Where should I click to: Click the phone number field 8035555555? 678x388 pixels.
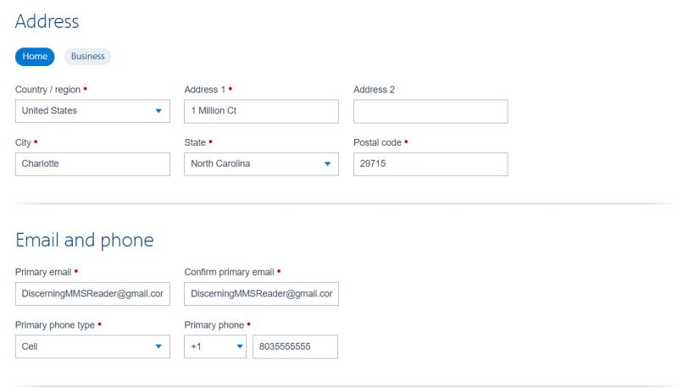click(295, 346)
